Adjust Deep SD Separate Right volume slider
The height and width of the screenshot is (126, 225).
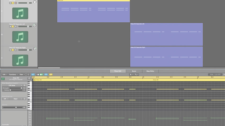pos(25,50)
